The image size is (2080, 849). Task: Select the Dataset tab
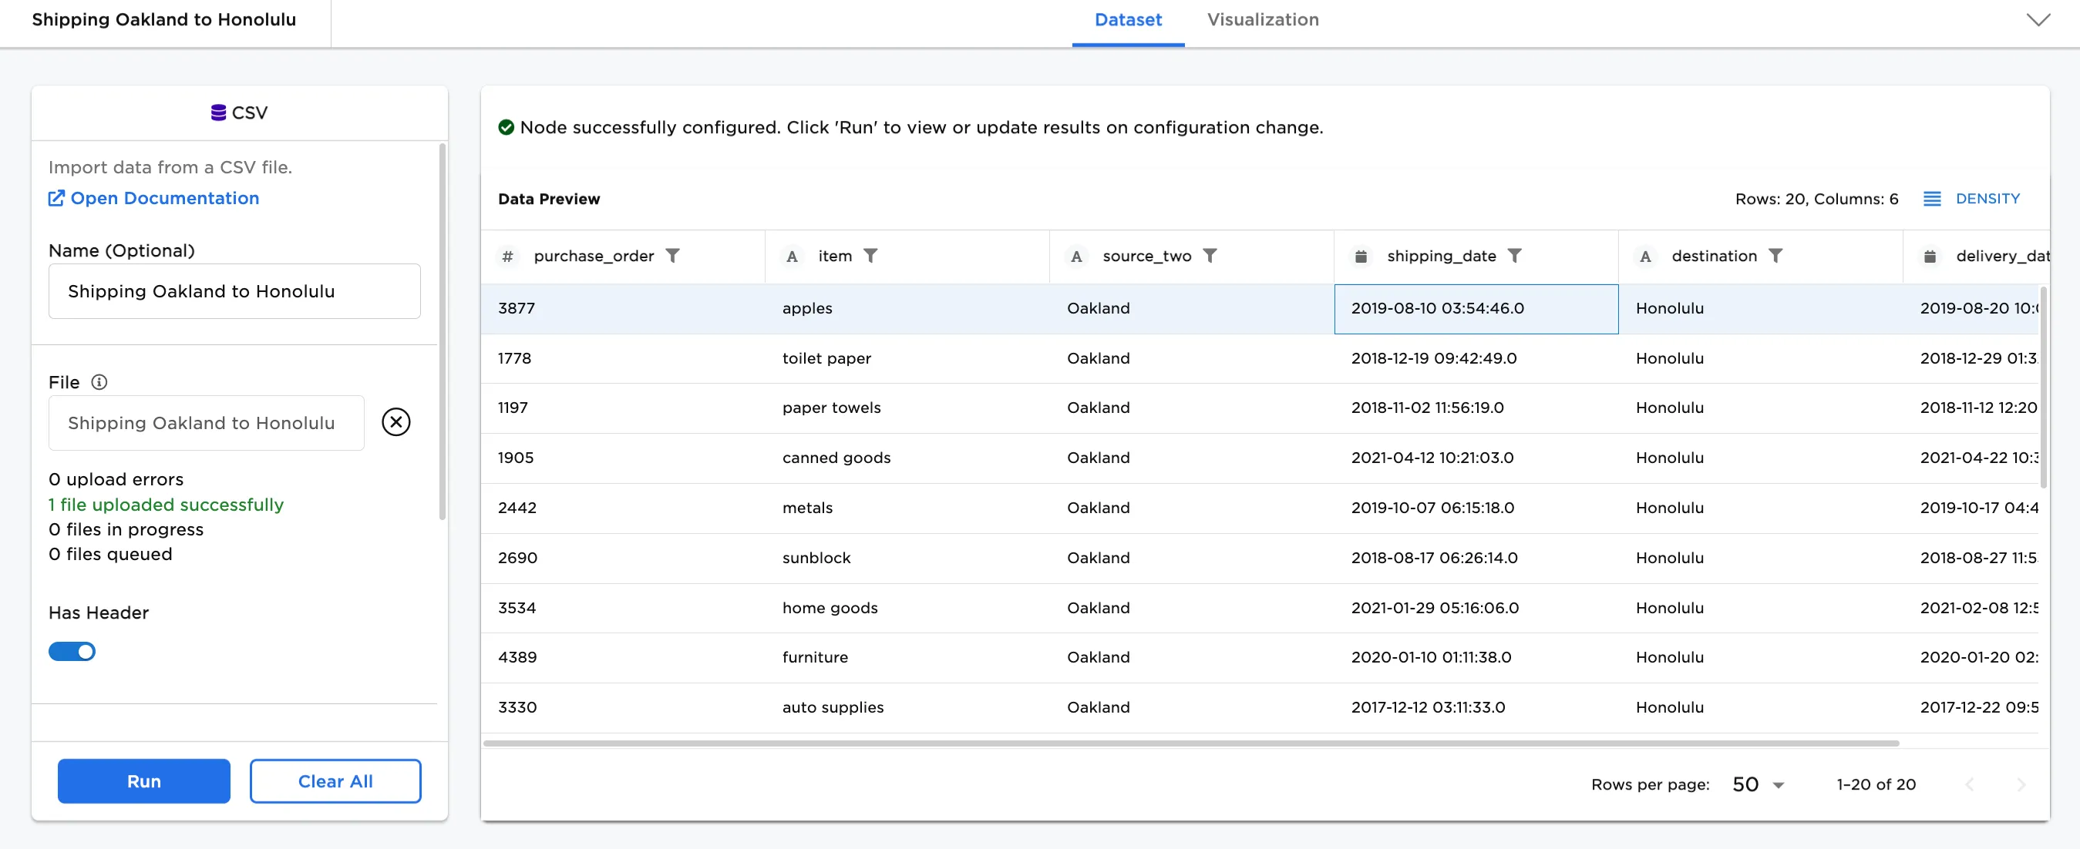click(x=1127, y=20)
